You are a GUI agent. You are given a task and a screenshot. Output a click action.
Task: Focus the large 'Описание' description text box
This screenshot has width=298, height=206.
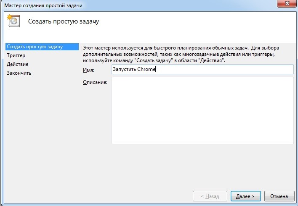pyautogui.click(x=202, y=111)
